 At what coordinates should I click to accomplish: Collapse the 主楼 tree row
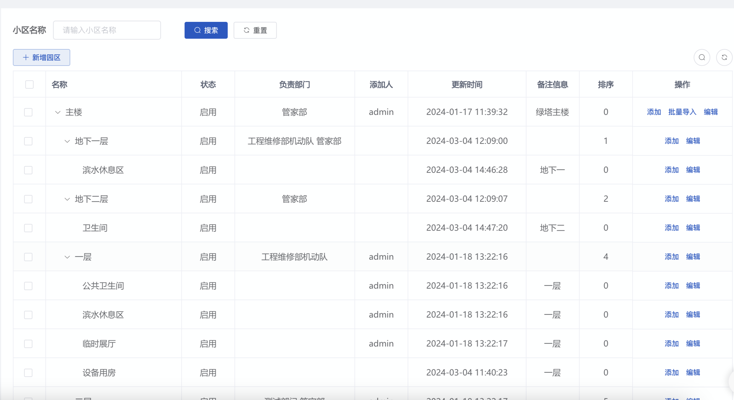(x=58, y=112)
